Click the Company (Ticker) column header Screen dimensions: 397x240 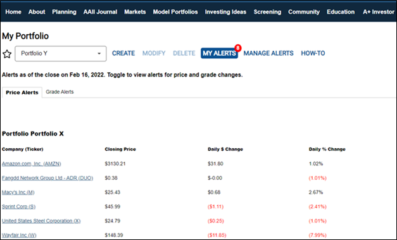coord(23,149)
